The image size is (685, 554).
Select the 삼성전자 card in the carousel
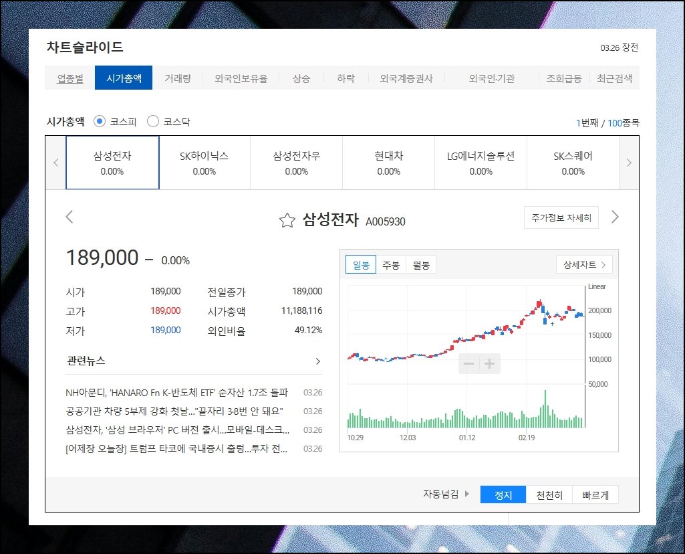(x=112, y=163)
